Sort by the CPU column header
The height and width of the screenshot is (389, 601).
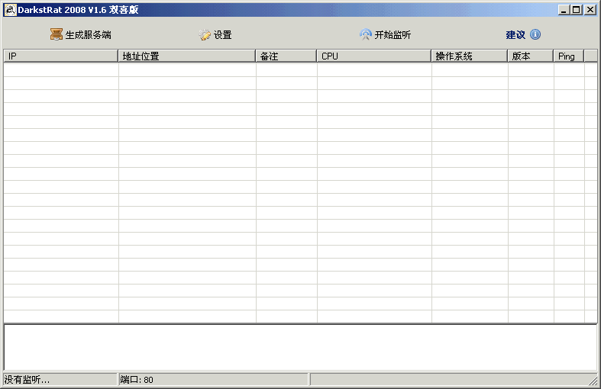click(373, 56)
